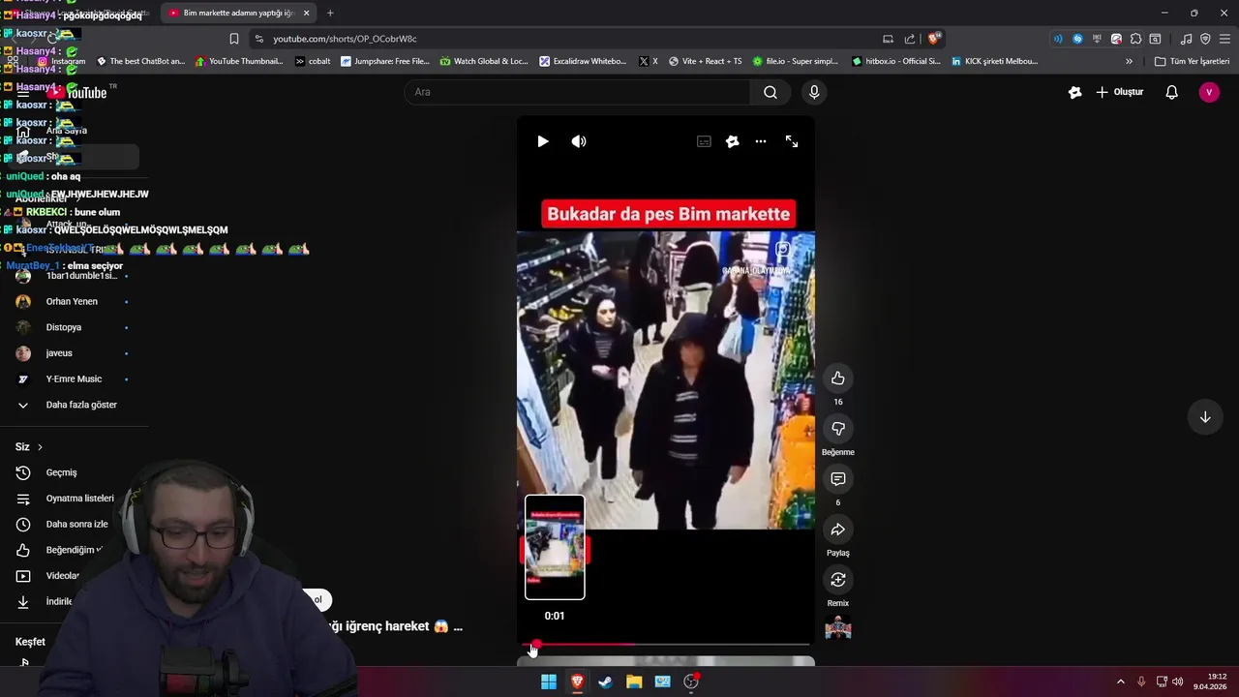Screen dimensions: 1239x697
Task: Open the Windows Start menu
Action: point(549,682)
